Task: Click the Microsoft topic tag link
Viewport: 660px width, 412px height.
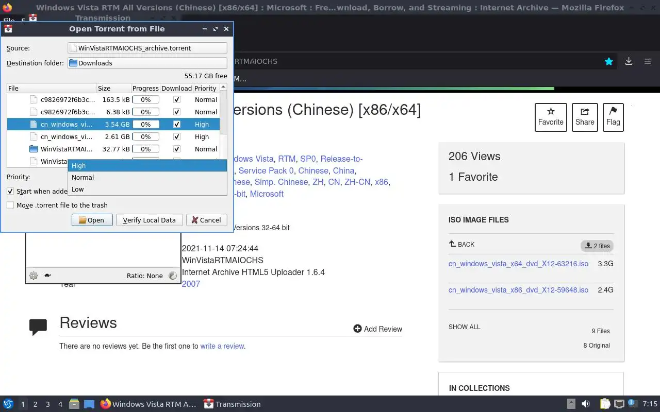Action: click(x=267, y=194)
